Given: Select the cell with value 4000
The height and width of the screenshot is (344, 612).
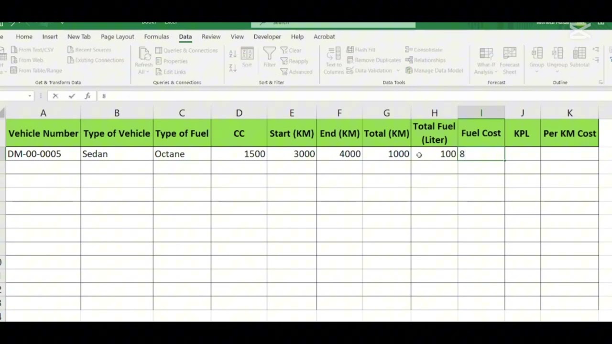Looking at the screenshot, I should tap(339, 154).
